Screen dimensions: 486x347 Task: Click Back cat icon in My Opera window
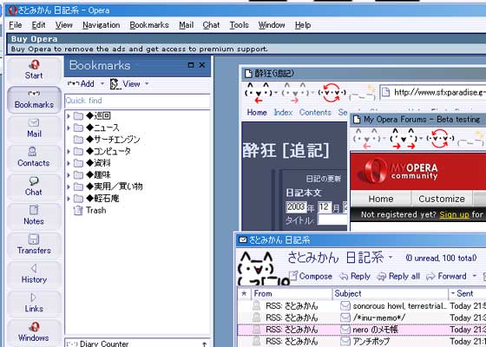pos(367,139)
